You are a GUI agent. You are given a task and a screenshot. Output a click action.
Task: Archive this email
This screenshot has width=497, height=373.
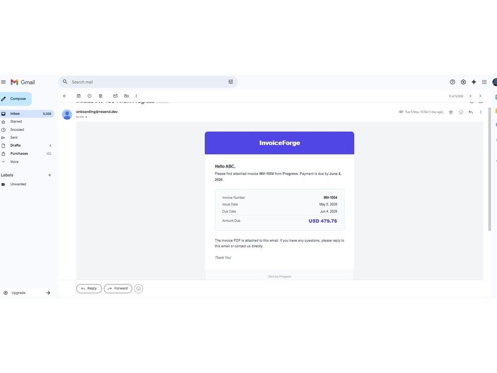[79, 96]
